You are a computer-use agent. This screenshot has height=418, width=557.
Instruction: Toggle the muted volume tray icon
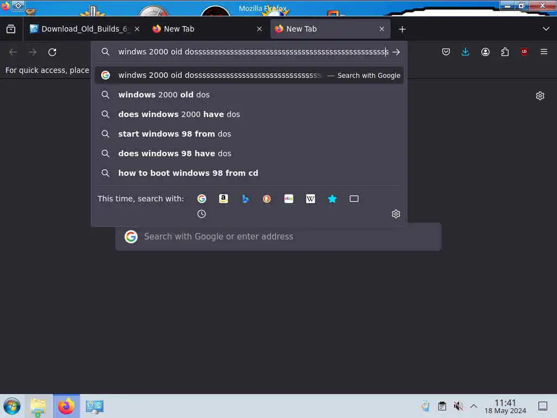[458, 406]
